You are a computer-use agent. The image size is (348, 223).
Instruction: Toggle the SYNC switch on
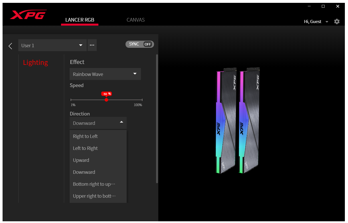click(x=140, y=44)
